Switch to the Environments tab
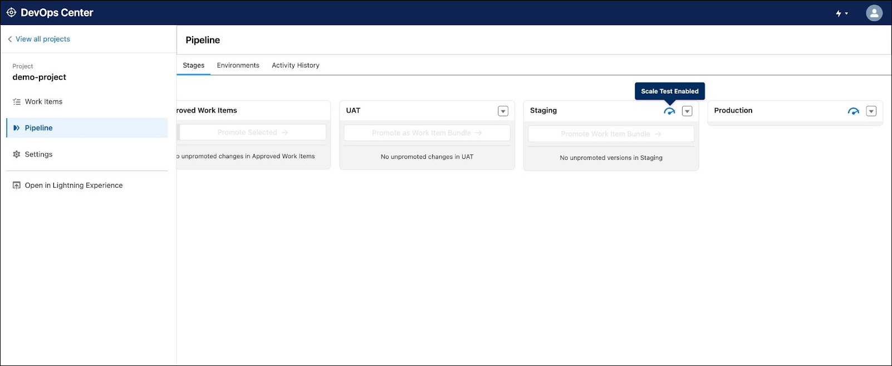892x366 pixels. tap(238, 65)
